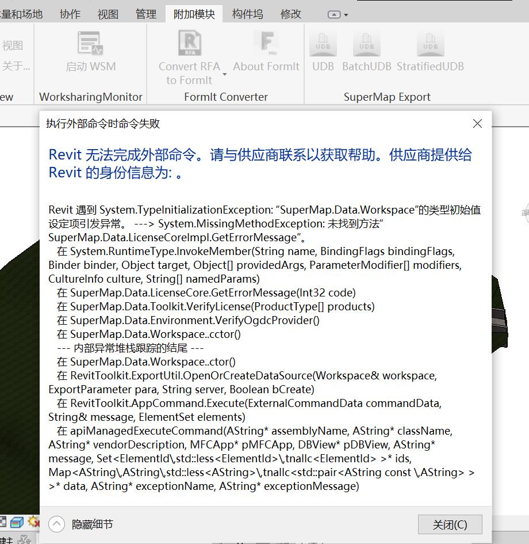529x544 pixels.
Task: Collapse details with the 隐藏细节 chevron
Action: point(57,524)
